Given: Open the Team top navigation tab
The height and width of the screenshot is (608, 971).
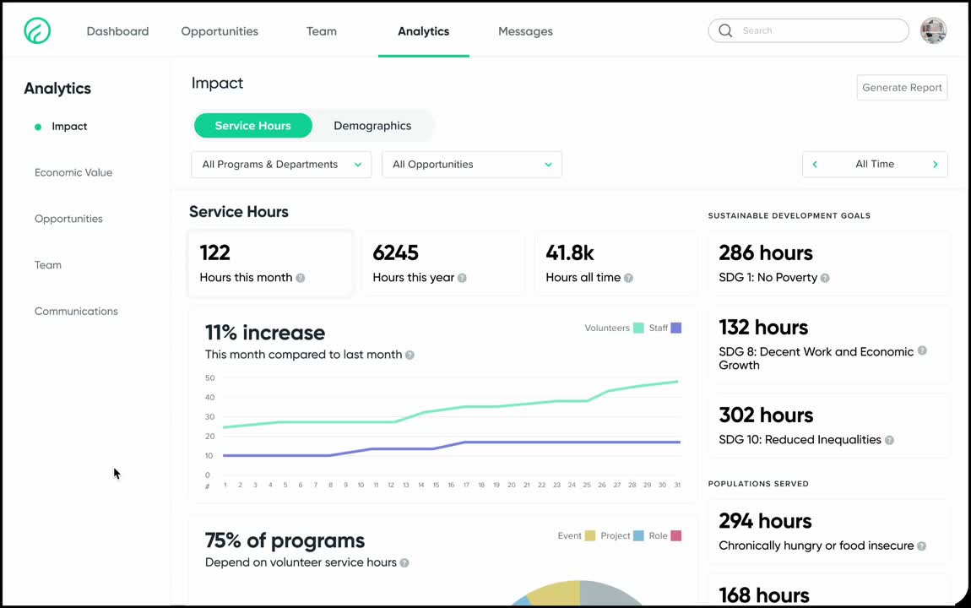Looking at the screenshot, I should coord(322,31).
